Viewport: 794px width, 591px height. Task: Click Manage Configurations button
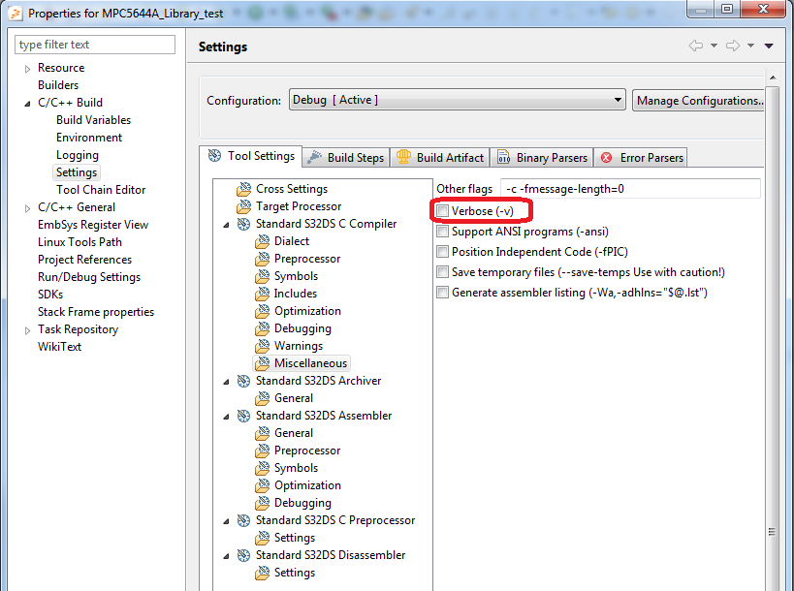(698, 101)
